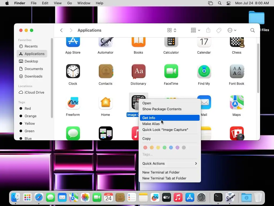Choose Open in the context menu
This screenshot has width=274, height=206.
tap(170, 103)
